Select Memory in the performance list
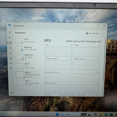117x117 pixels. 28,49
